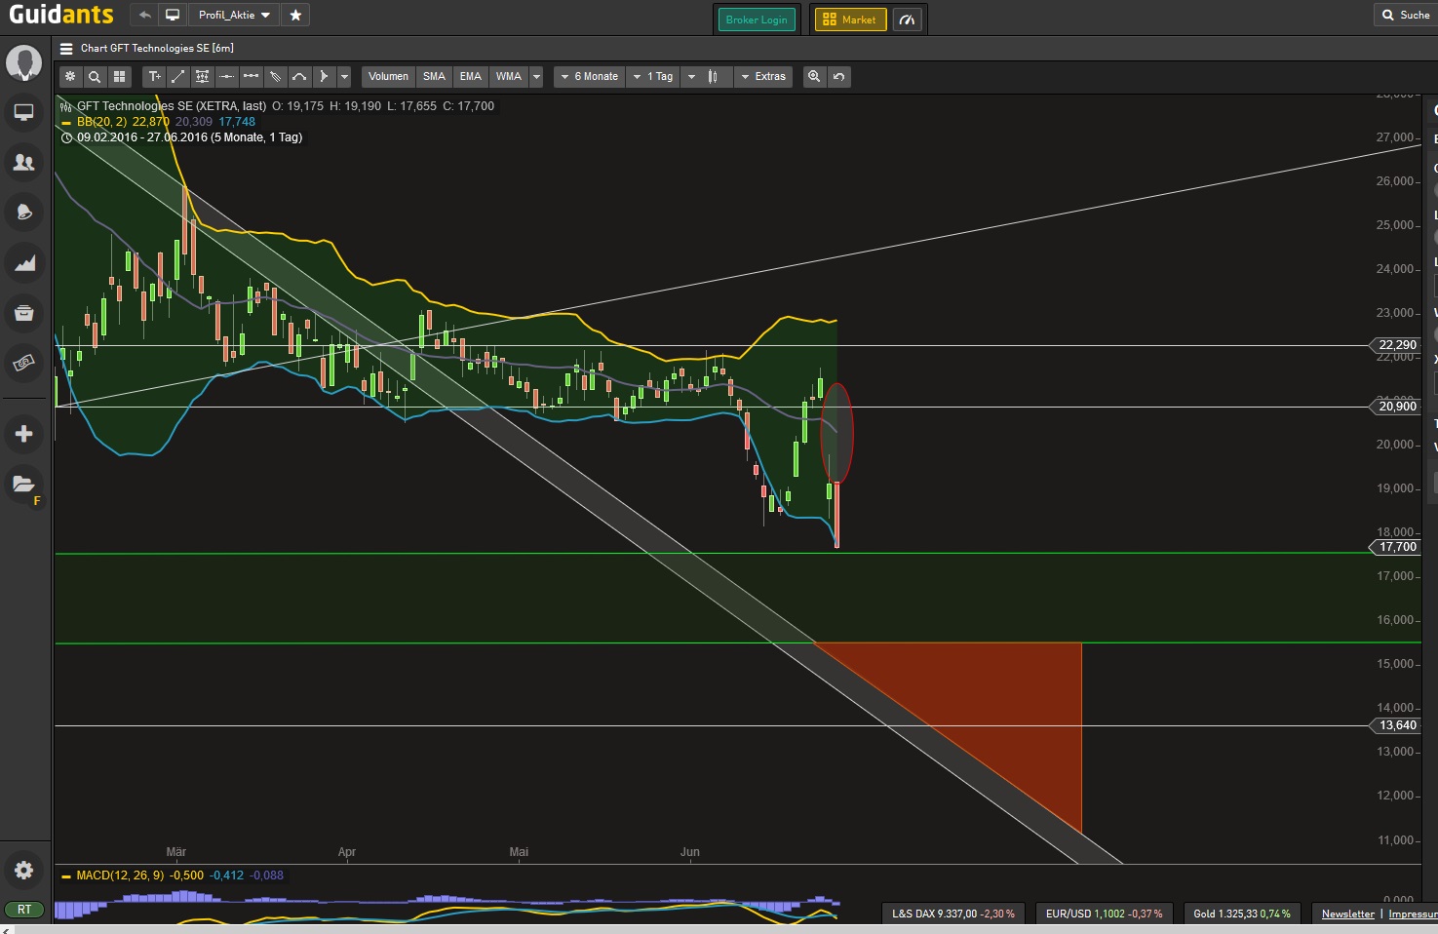
Task: Open the user profile avatar
Action: pyautogui.click(x=24, y=62)
